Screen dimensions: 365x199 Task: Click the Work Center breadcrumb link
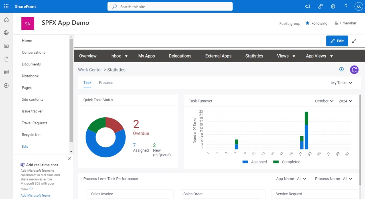coord(90,70)
